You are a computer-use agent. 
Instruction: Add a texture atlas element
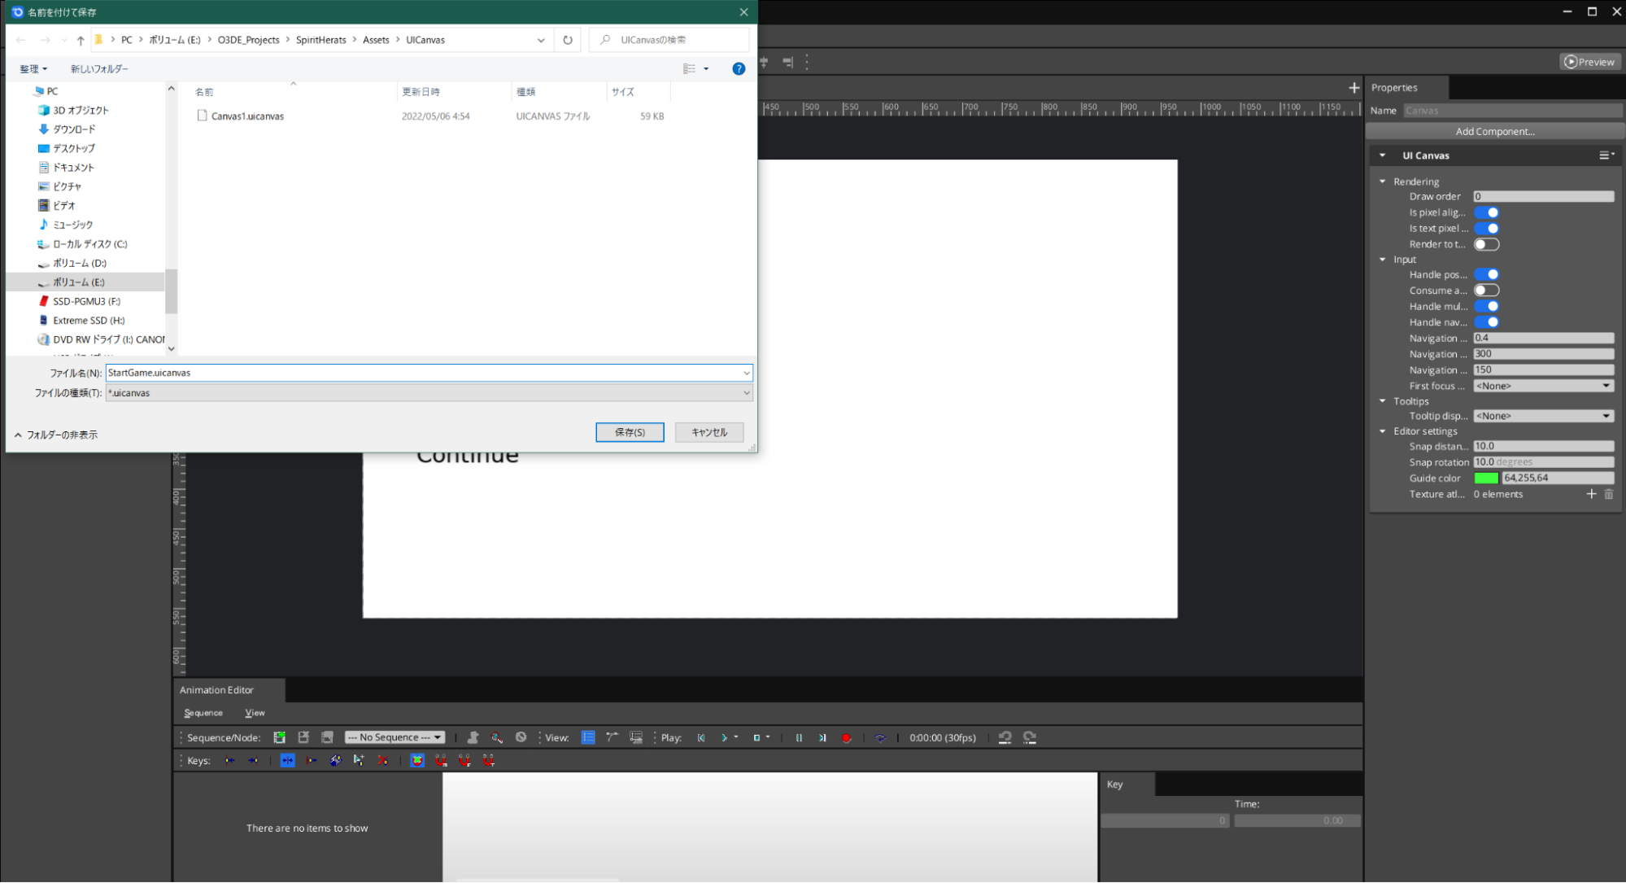(1591, 494)
